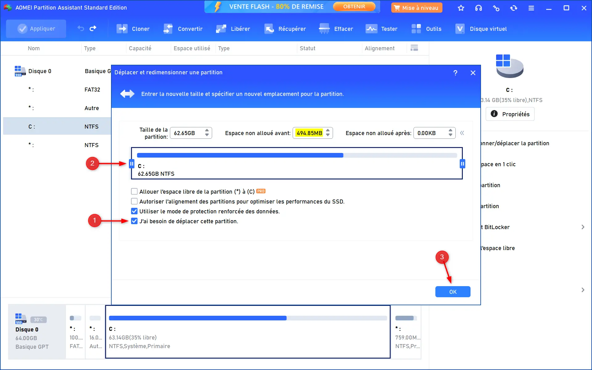Decrease partition size with down arrow
The image size is (592, 370).
pos(207,135)
